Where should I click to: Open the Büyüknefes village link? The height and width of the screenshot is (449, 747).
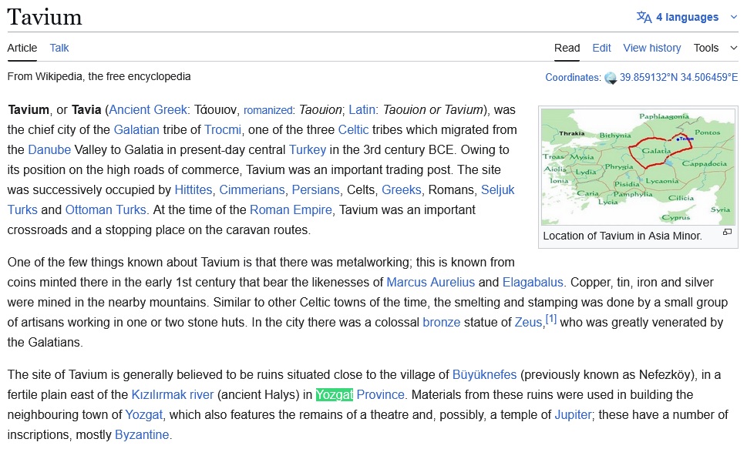pos(484,375)
